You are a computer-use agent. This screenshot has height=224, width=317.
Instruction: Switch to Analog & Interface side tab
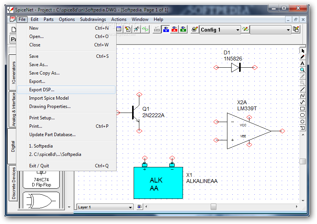pos(13,110)
